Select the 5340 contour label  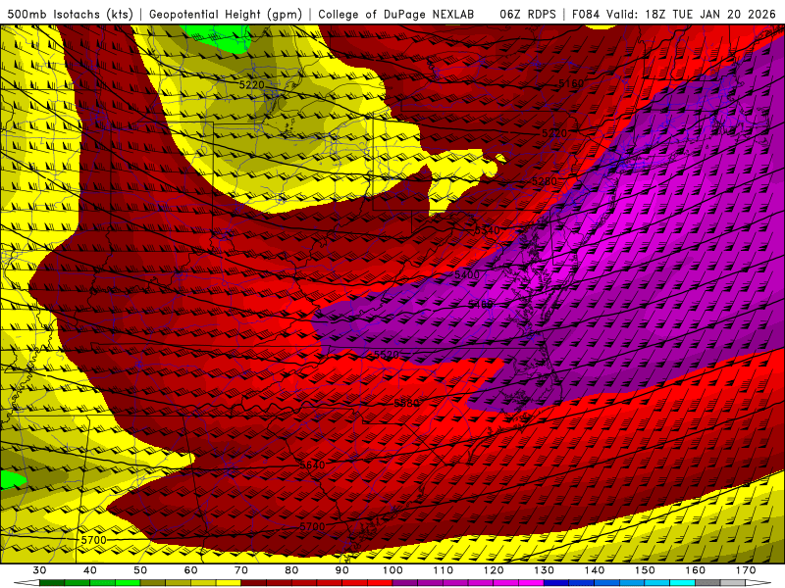[487, 230]
